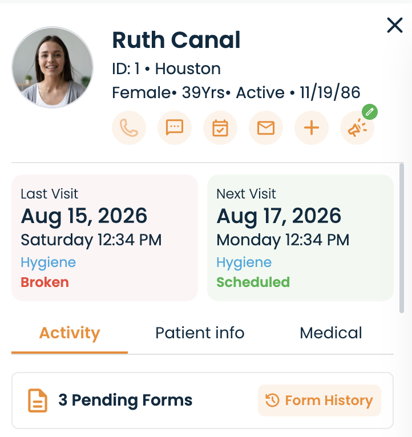Click the vertical scrollbar on the right
Screen dimensions: 412x437
coord(402,238)
